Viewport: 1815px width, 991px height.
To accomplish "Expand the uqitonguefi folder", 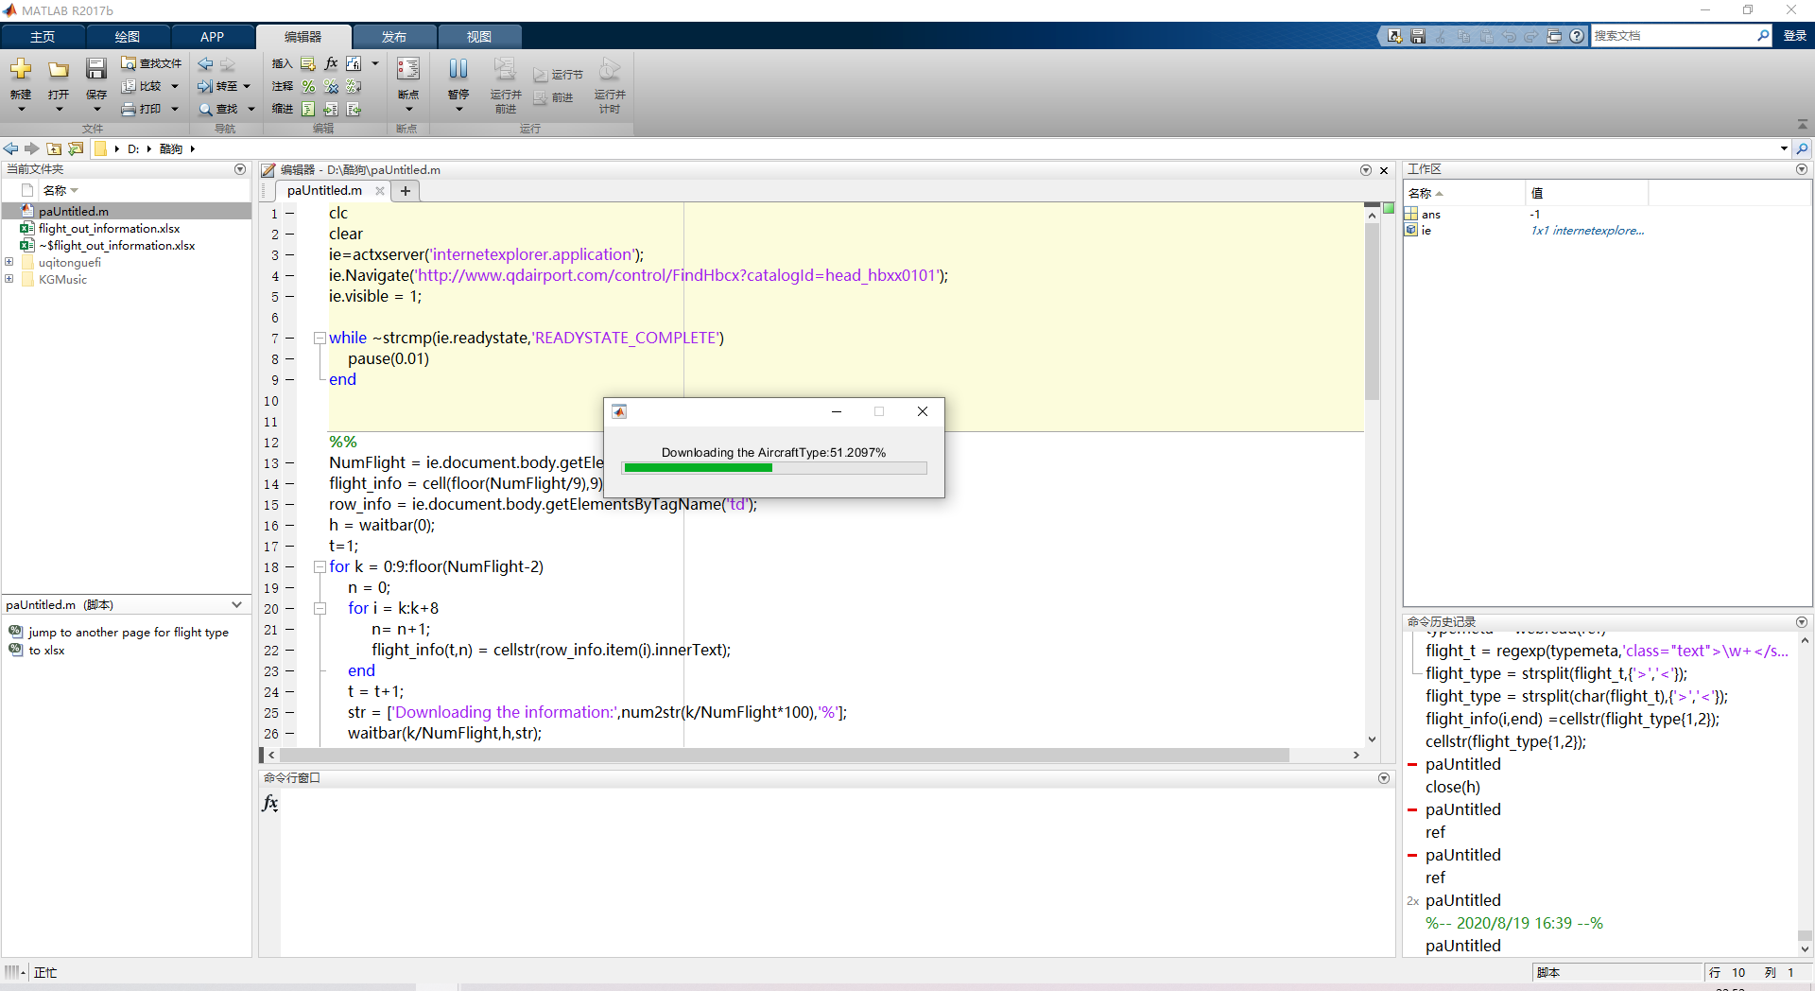I will click(x=9, y=262).
